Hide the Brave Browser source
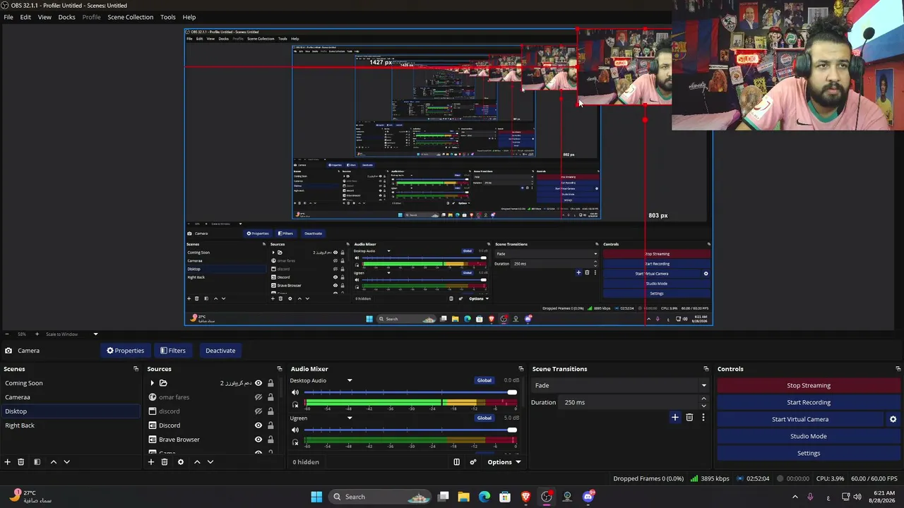Viewport: 904px width, 508px height. tap(258, 440)
